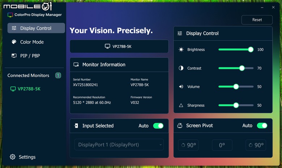Screen dimensions: 282x168
Task: Click the Contrast value 70
Action: coord(259,68)
